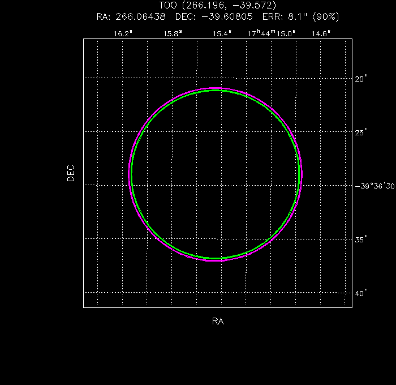
Task: Click the title text 'TOO (266.196, -39.572)'
Action: pos(218,5)
